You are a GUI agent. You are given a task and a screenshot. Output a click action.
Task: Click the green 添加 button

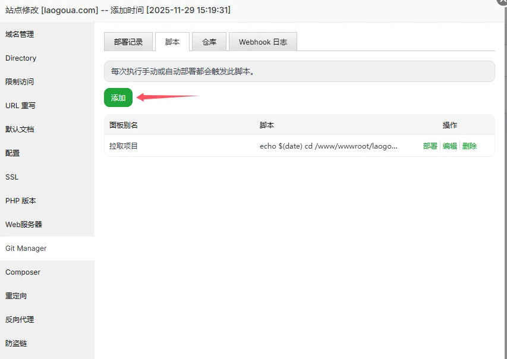coord(118,97)
